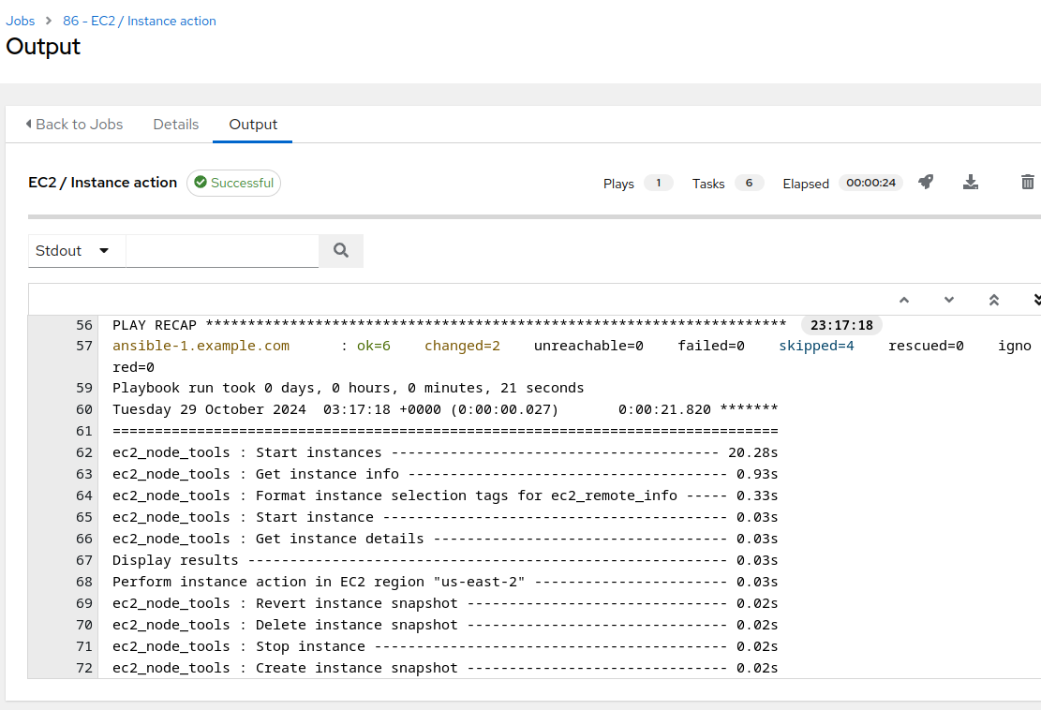1041x710 pixels.
Task: Select 'Playbook run took' line 59
Action: tap(348, 388)
